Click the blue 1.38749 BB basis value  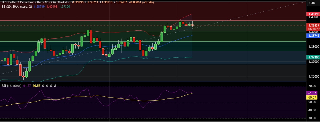pos(39,6)
